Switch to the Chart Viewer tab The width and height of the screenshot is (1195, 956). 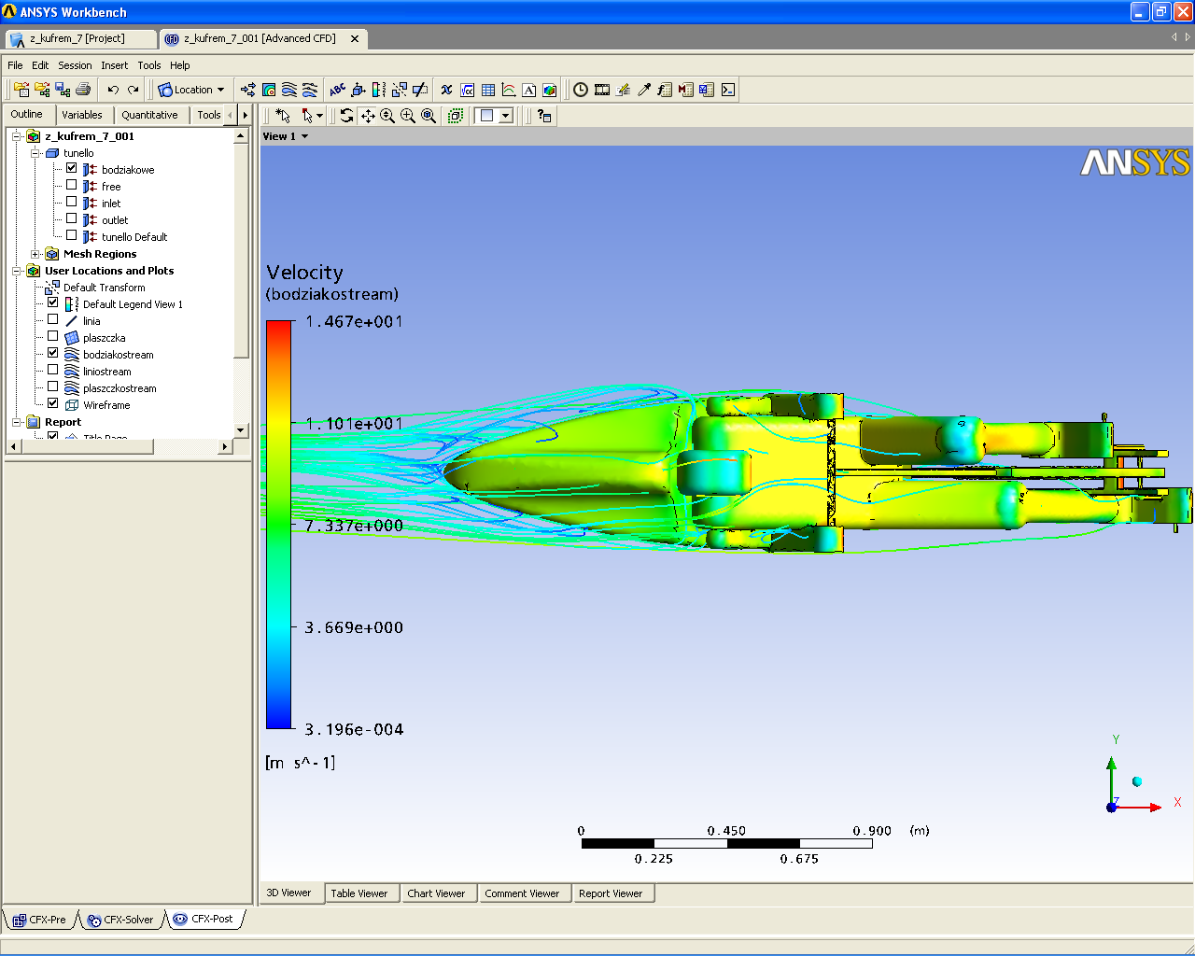(x=436, y=893)
